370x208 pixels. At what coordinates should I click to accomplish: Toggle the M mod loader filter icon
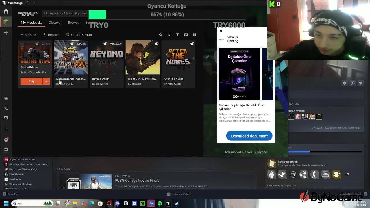pos(186,35)
